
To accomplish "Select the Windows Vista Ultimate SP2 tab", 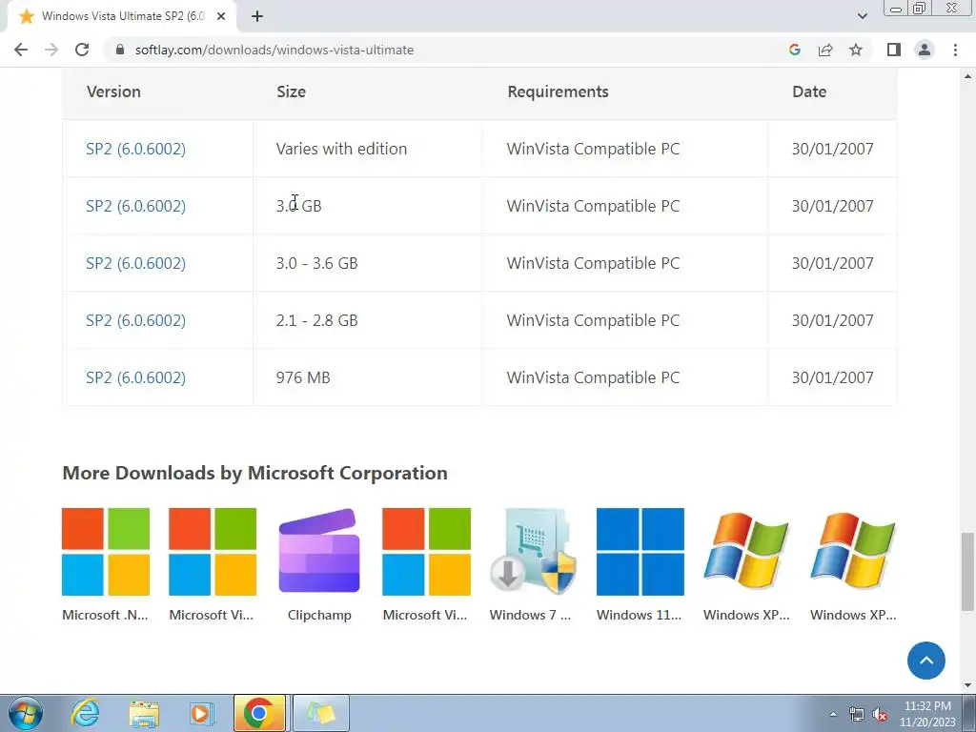I will (121, 16).
